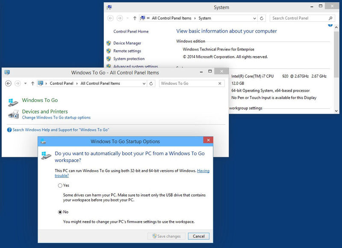Click the Windows To Go search box

192,84
